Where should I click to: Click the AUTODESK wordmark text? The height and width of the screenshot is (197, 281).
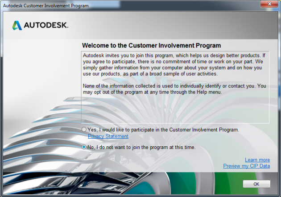(46, 25)
